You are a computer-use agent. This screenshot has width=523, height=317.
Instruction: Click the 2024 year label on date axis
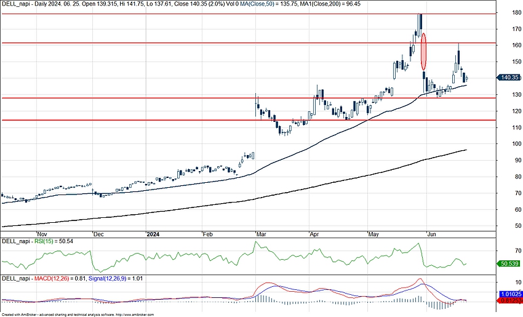(153, 235)
